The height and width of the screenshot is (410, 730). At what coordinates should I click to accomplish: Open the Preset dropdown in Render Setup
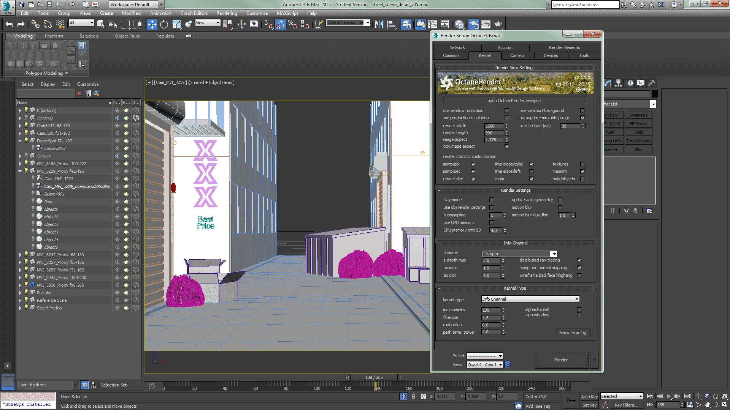485,356
